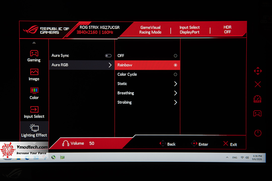The image size is (272, 181).
Task: Click the Gaming sidebar label
Action: tap(34, 60)
